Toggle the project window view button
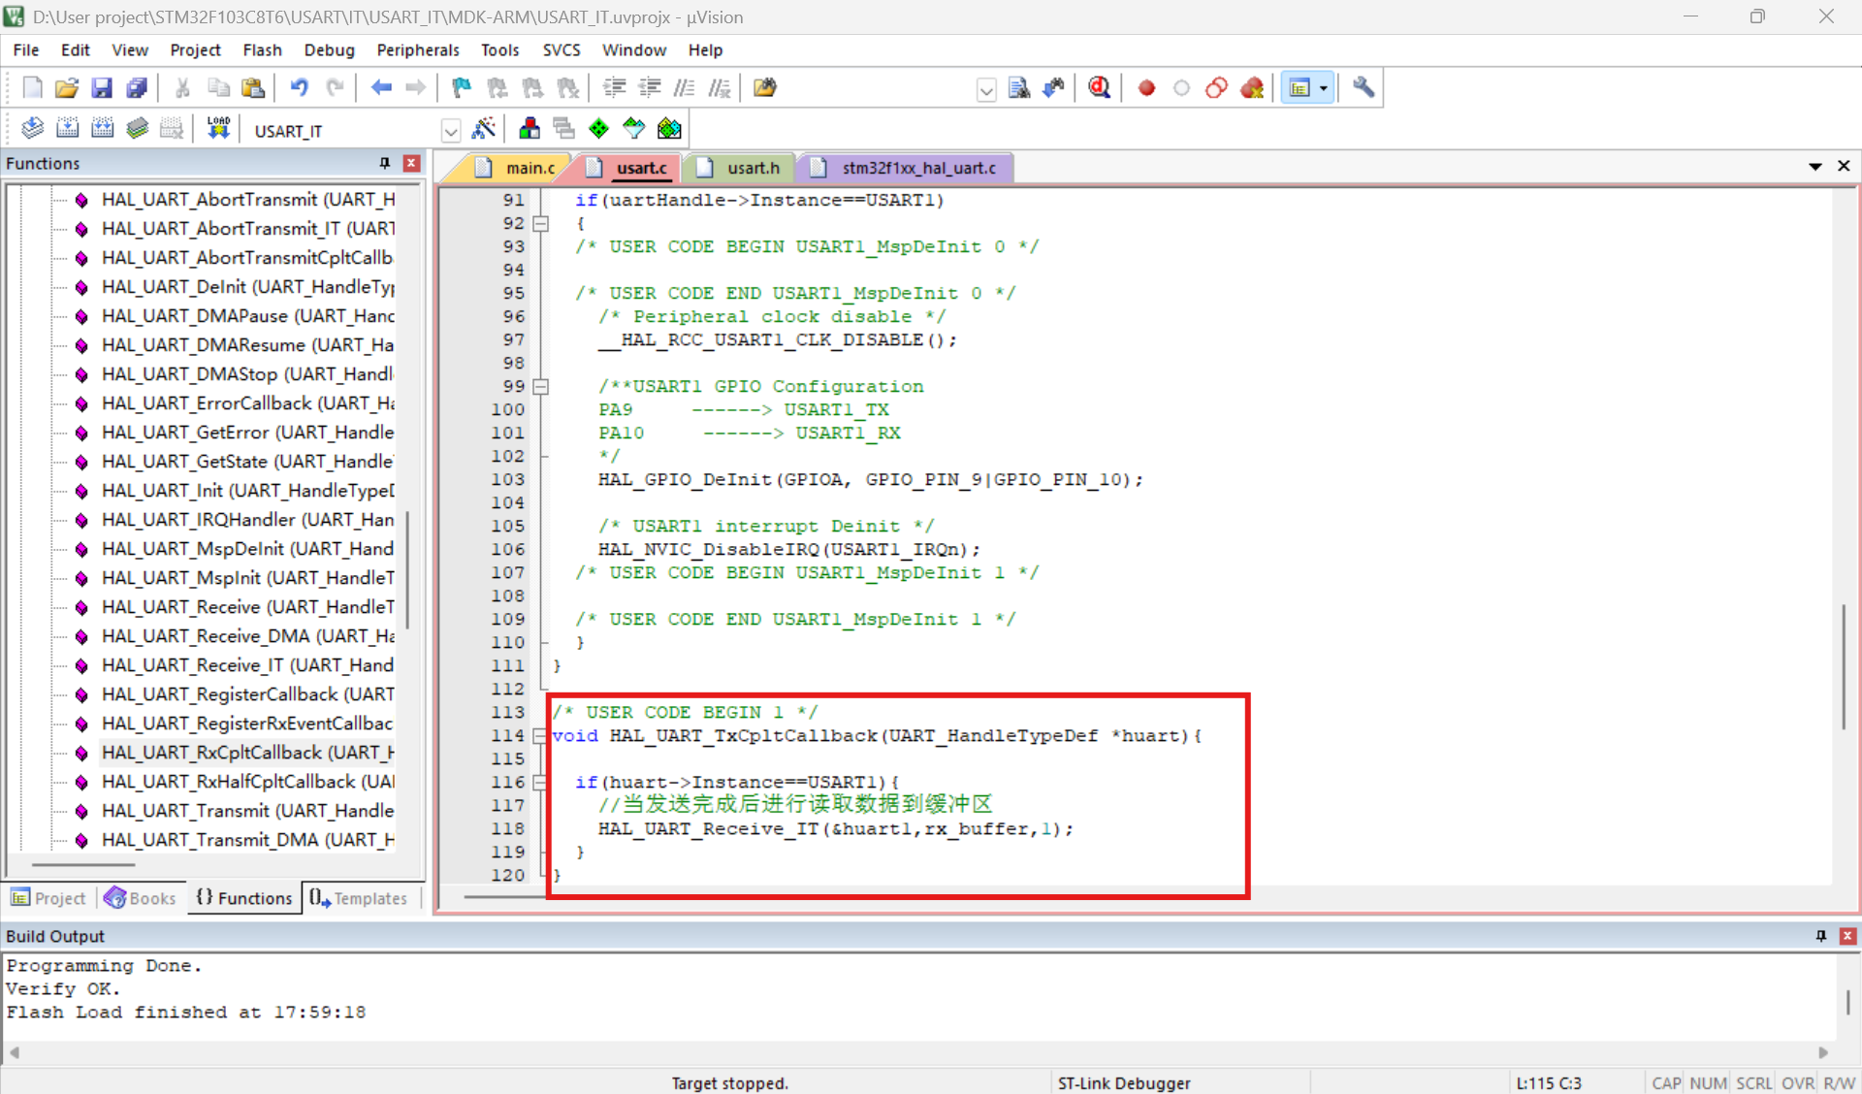Image resolution: width=1862 pixels, height=1094 pixels. coord(1300,88)
